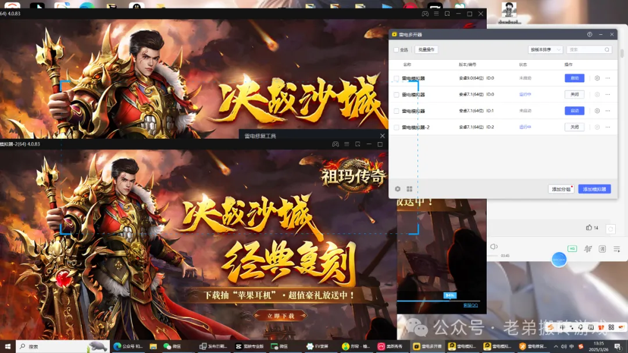
Task: Click 未启动 status in 安卓9.0 row
Action: (525, 78)
